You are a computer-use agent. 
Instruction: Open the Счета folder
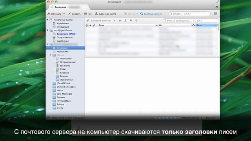click(x=60, y=108)
